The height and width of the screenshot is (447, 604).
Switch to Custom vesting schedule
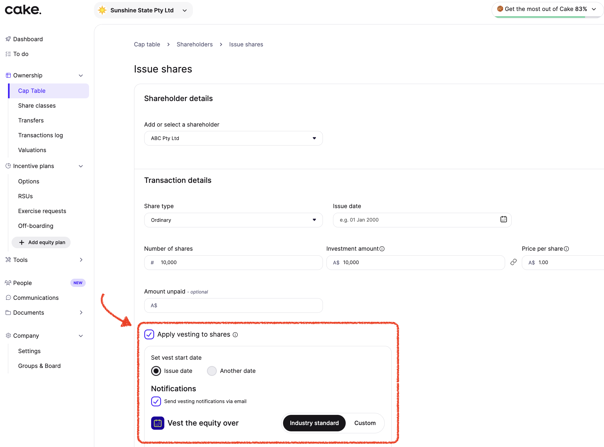(365, 423)
